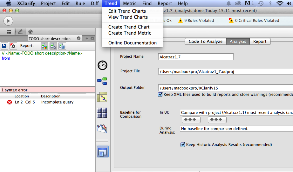Open the During Analysis baseline dropdown
The image size is (293, 172).
[x=236, y=129]
